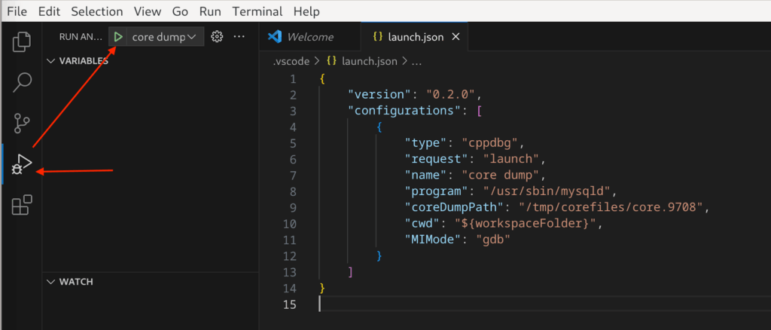The width and height of the screenshot is (771, 330).
Task: Close the launch.json tab
Action: click(455, 37)
